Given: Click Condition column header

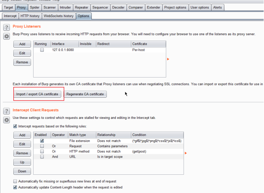Looking at the screenshot, I should 157,135.
